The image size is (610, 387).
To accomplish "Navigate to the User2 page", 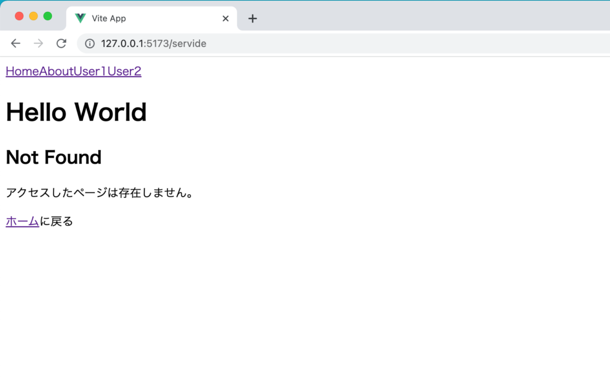I will tap(125, 71).
